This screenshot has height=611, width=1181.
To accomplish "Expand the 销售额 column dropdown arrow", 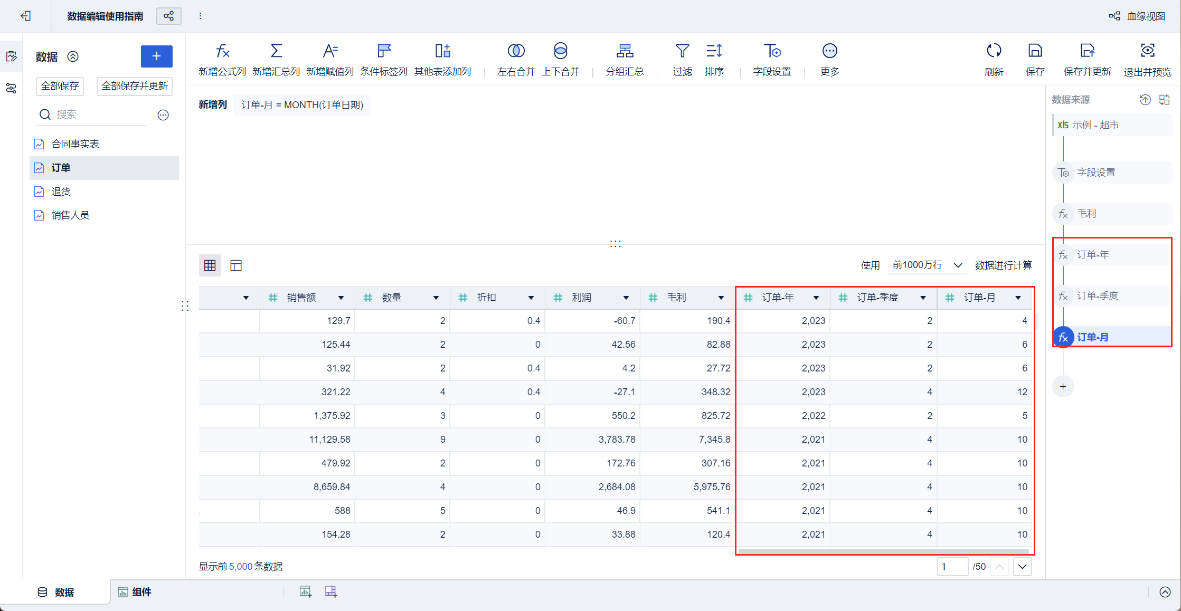I will point(341,298).
